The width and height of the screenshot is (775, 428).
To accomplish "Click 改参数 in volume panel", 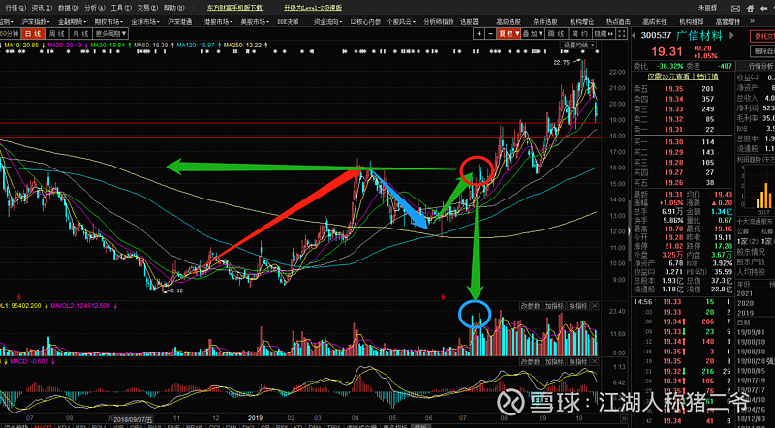I will [x=530, y=306].
